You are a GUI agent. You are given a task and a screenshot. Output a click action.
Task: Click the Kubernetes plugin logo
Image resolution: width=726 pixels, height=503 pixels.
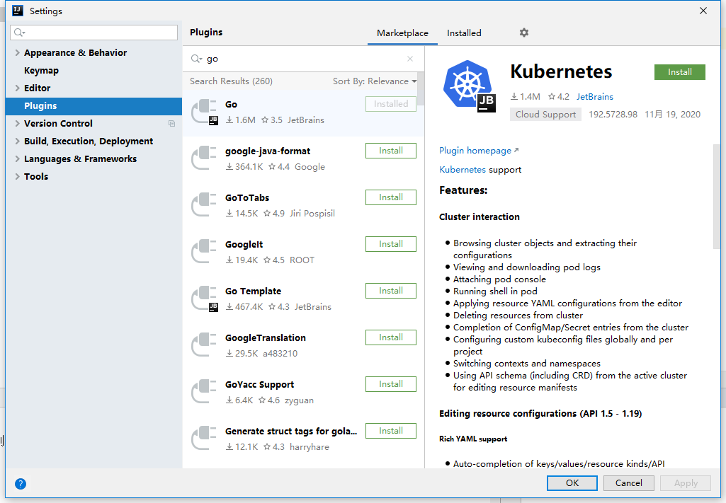pos(469,86)
